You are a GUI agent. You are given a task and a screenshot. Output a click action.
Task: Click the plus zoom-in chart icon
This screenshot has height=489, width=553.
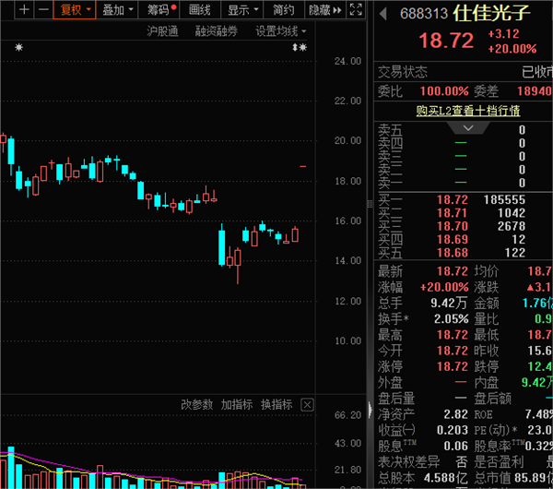coord(24,10)
